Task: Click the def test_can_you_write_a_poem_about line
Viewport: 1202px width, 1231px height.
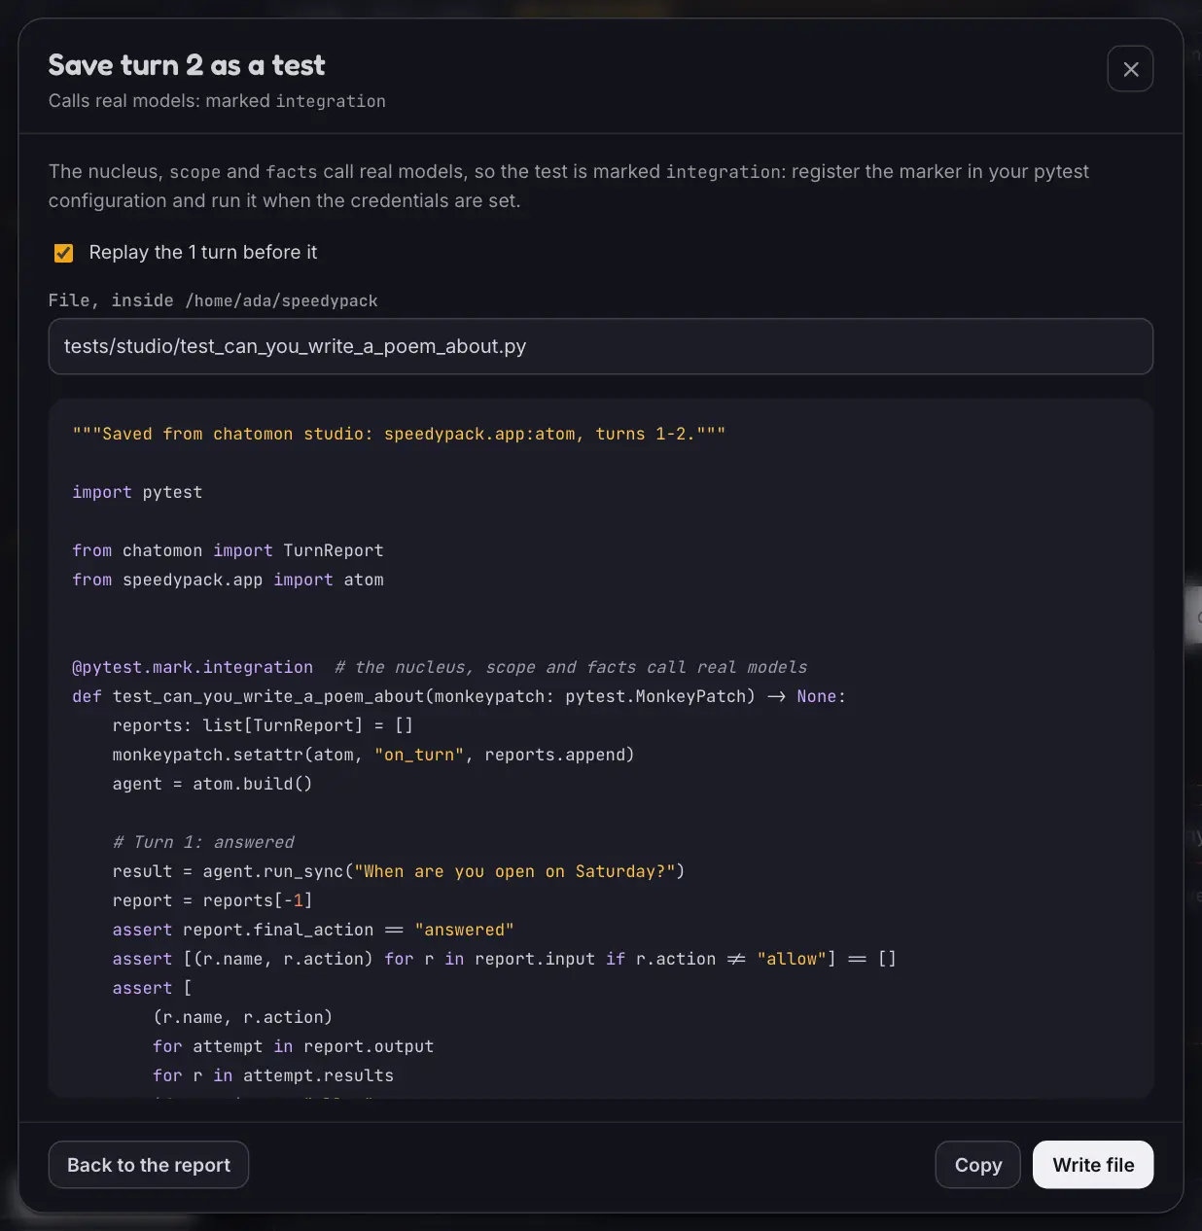Action: point(459,696)
